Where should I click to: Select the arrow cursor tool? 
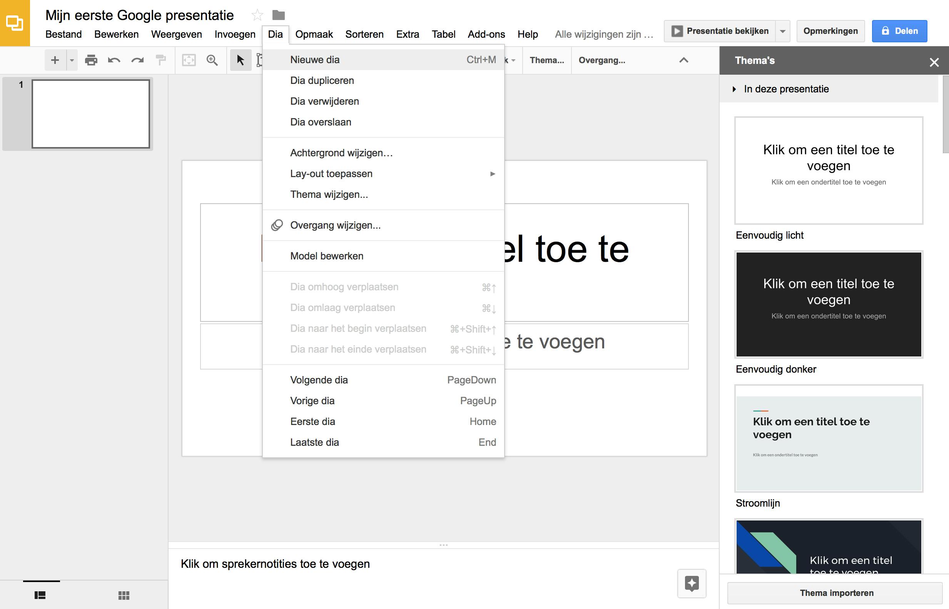click(x=240, y=60)
